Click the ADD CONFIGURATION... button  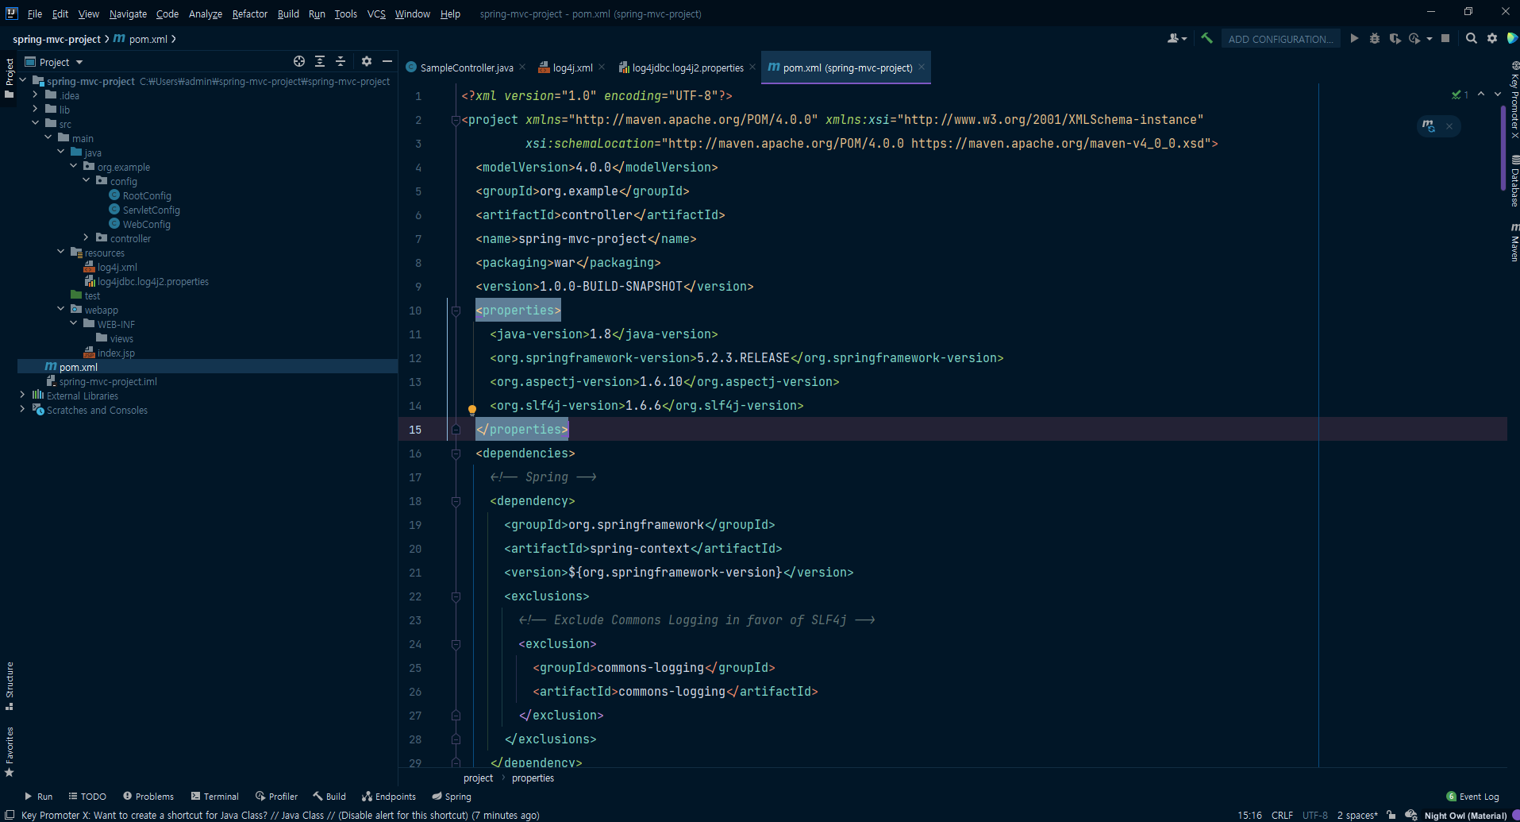(x=1280, y=39)
